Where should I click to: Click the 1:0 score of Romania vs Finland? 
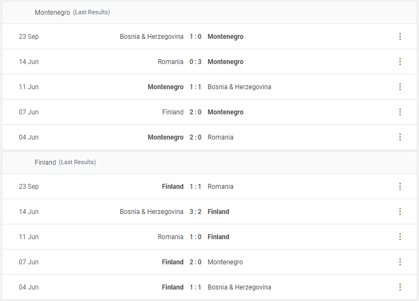tap(195, 237)
